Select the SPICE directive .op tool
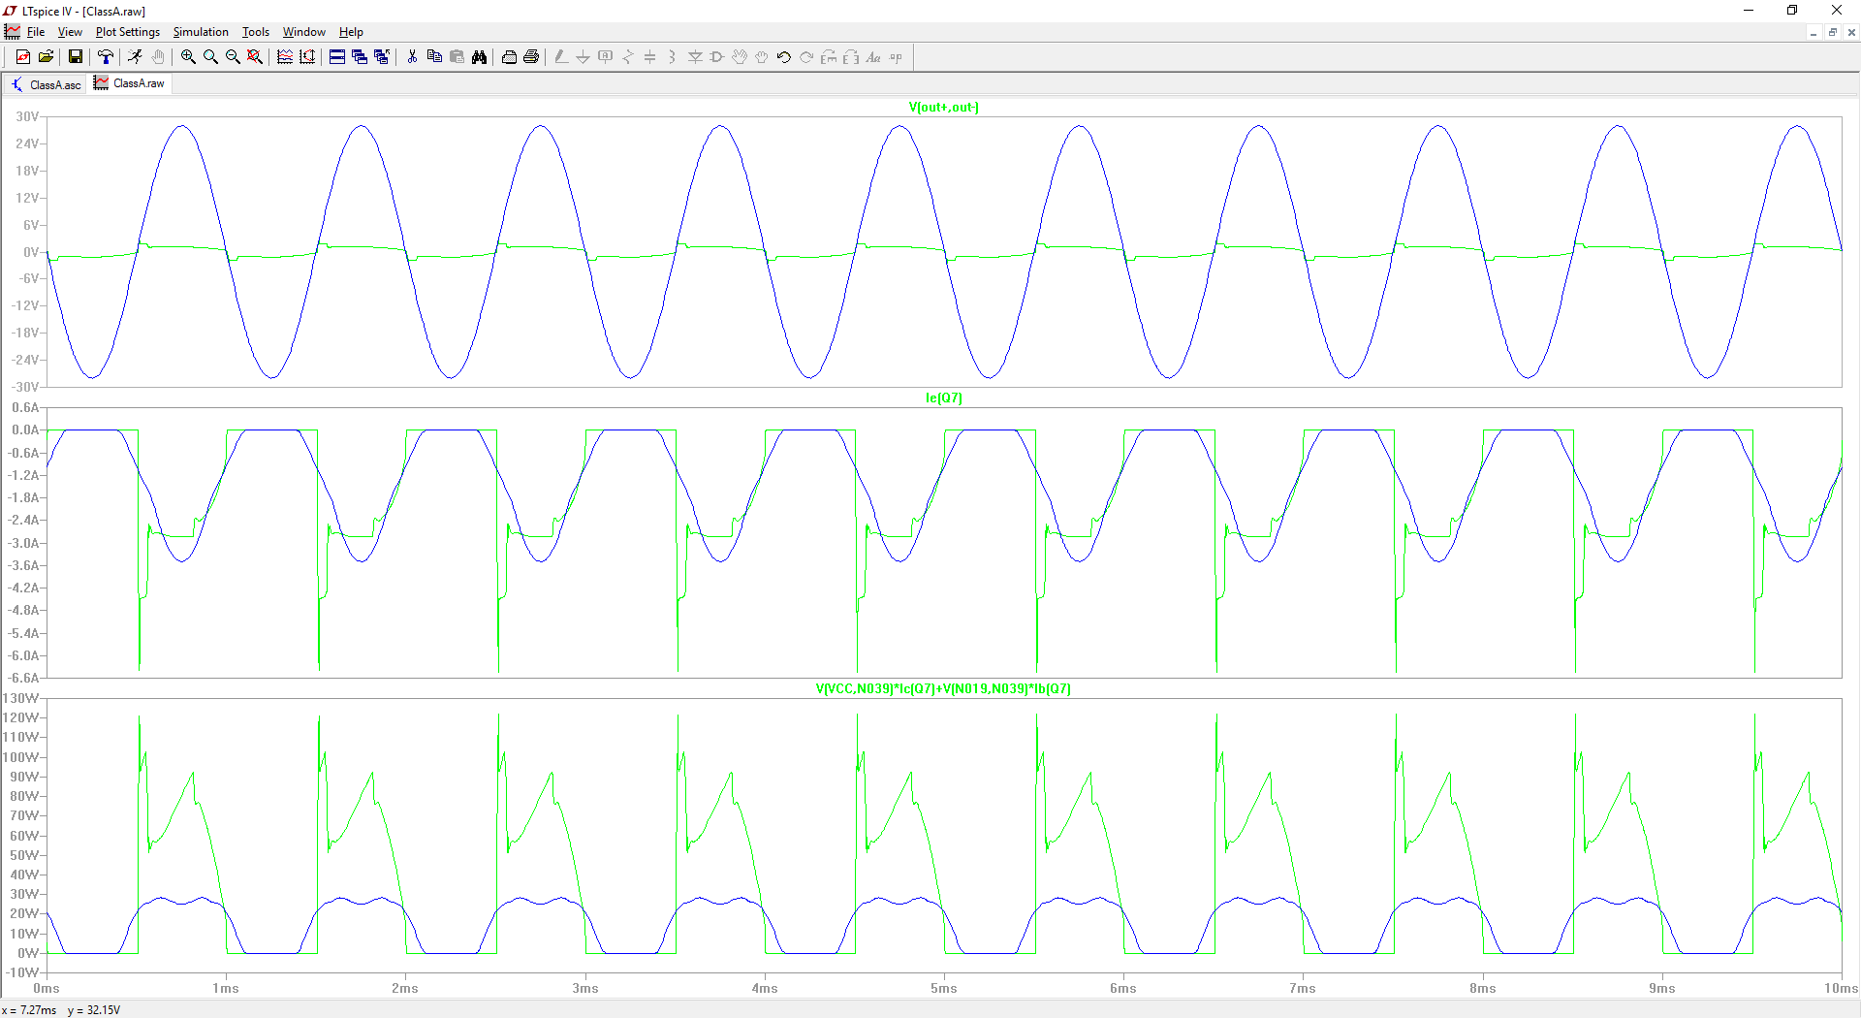This screenshot has height=1018, width=1861. (x=896, y=57)
